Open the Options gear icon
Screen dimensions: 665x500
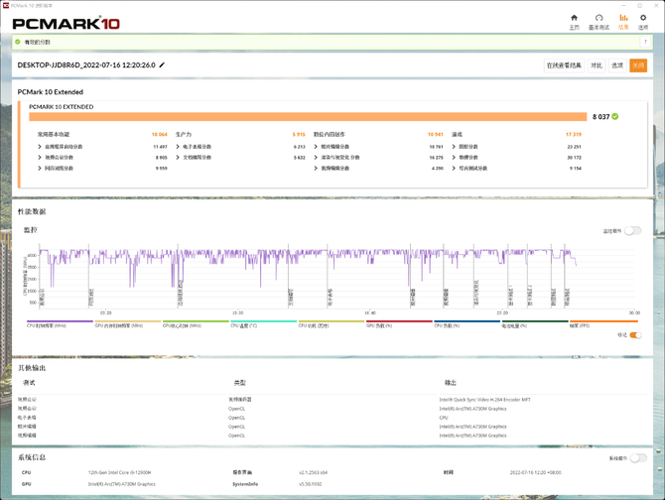click(x=643, y=21)
